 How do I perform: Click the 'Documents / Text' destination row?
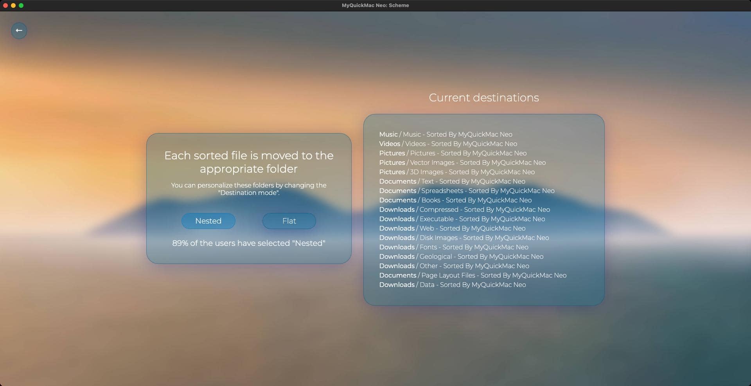452,181
